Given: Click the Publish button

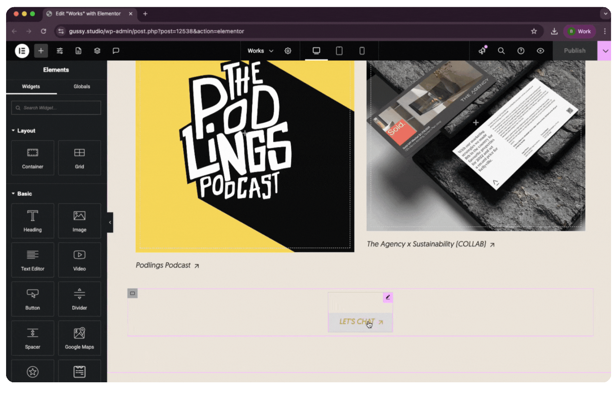Looking at the screenshot, I should pyautogui.click(x=575, y=51).
